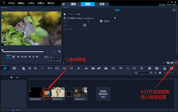Open the subtitle editor tool
Screen dimensions: 178x112
point(106,68)
